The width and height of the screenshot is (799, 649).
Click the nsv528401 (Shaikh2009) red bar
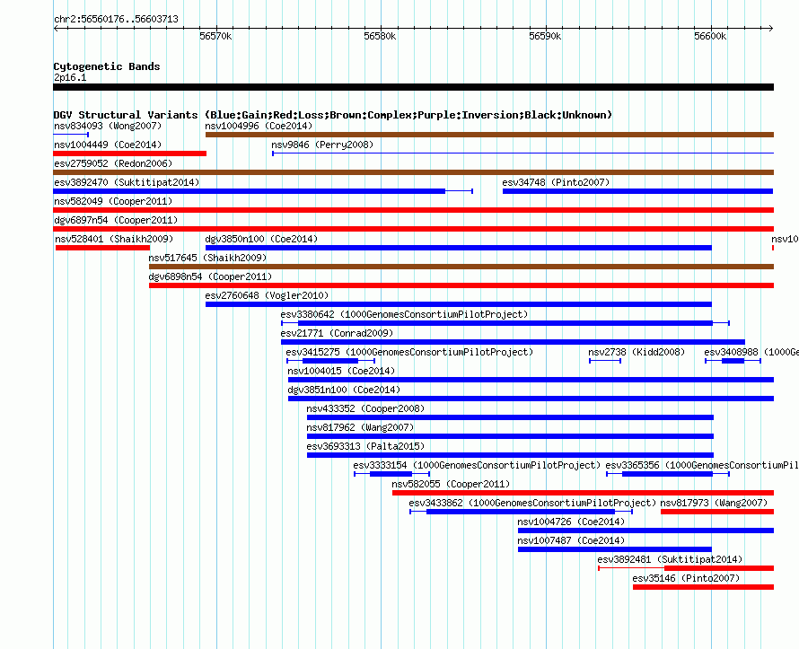[x=102, y=248]
